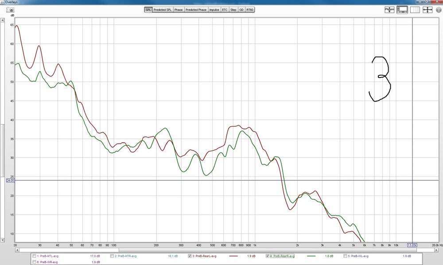Click the capture graph camera icon
This screenshot has height=265, width=443.
click(x=11, y=10)
